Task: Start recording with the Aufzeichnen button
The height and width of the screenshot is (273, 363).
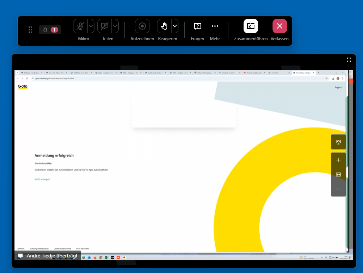Action: point(142,26)
